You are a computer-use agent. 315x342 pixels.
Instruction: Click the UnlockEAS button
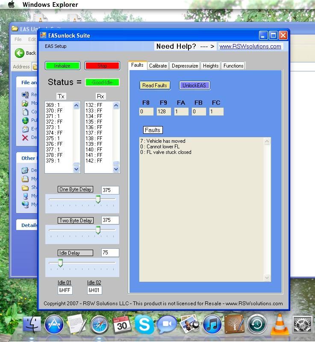click(x=194, y=85)
